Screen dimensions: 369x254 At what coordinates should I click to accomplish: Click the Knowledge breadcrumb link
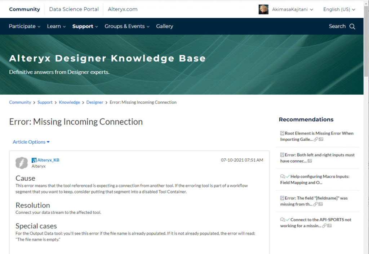(x=69, y=102)
